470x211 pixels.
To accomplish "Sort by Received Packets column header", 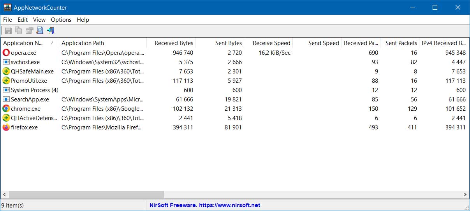I will pyautogui.click(x=361, y=43).
